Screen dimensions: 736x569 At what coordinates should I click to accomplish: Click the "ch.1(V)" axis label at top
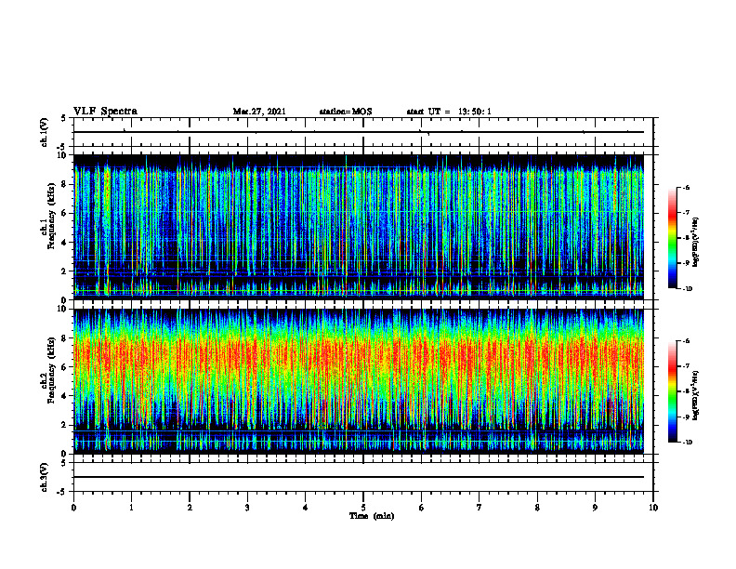click(x=45, y=132)
